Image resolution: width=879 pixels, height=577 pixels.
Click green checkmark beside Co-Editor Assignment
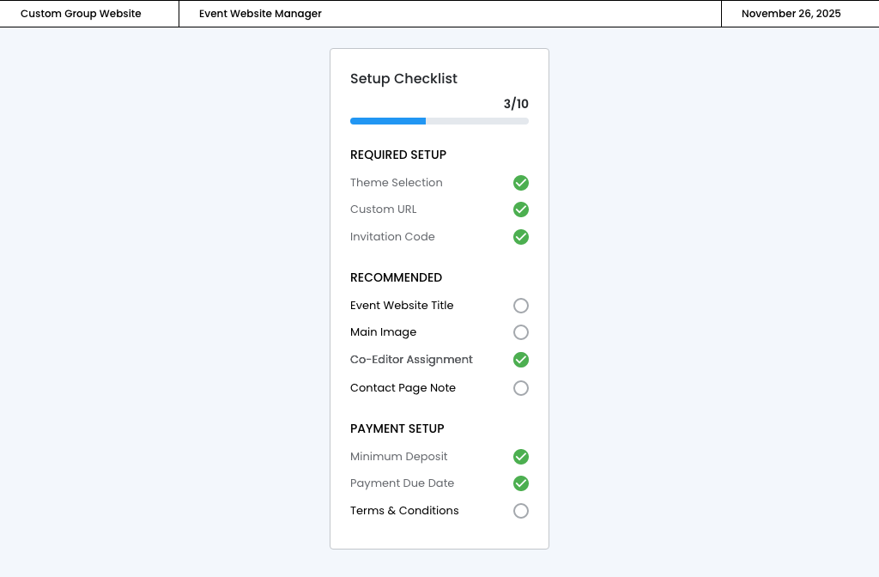point(521,360)
